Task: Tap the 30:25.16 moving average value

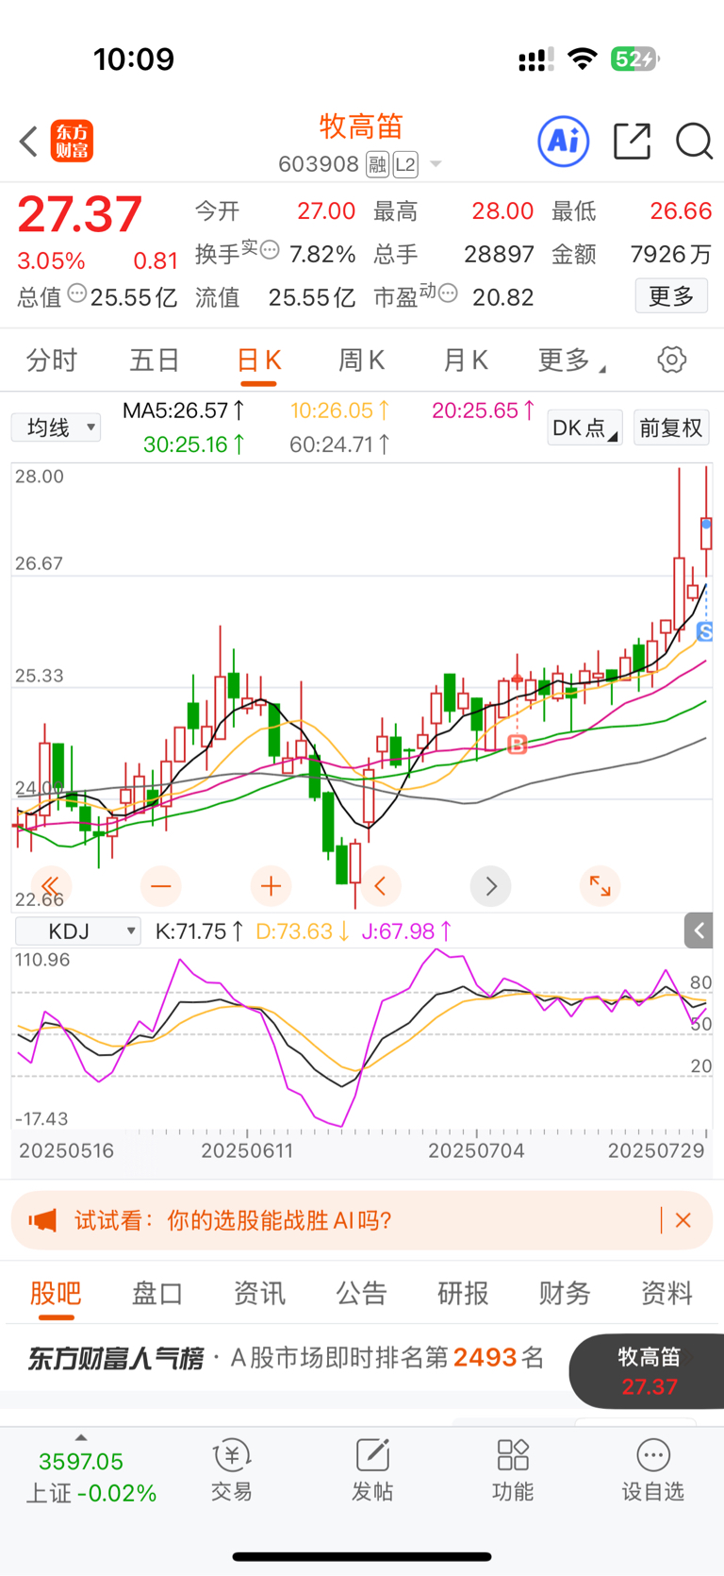Action: pyautogui.click(x=194, y=444)
